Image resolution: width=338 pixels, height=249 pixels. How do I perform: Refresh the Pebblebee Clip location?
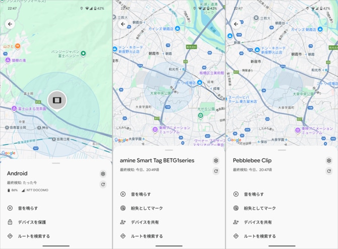(x=329, y=171)
